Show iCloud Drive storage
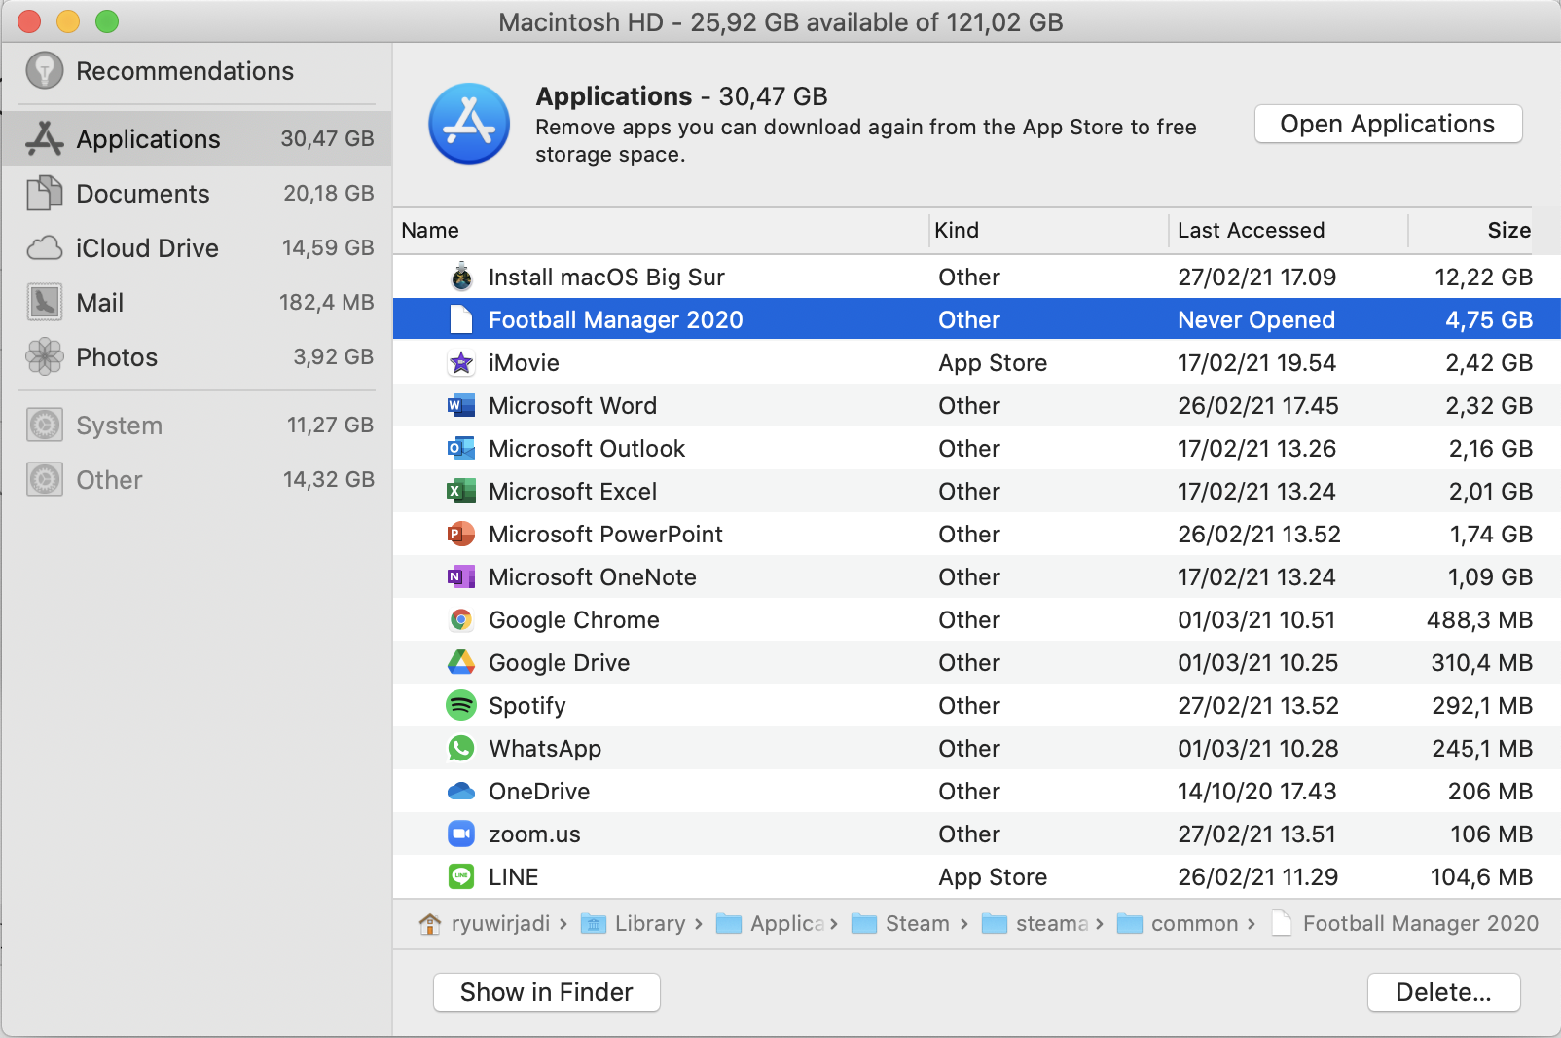The image size is (1561, 1038). pyautogui.click(x=197, y=247)
